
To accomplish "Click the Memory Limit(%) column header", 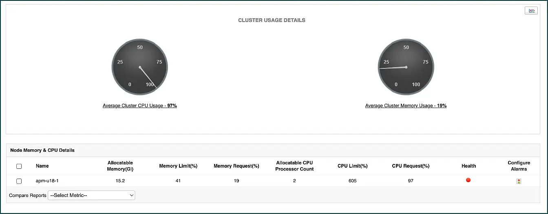I will (178, 166).
